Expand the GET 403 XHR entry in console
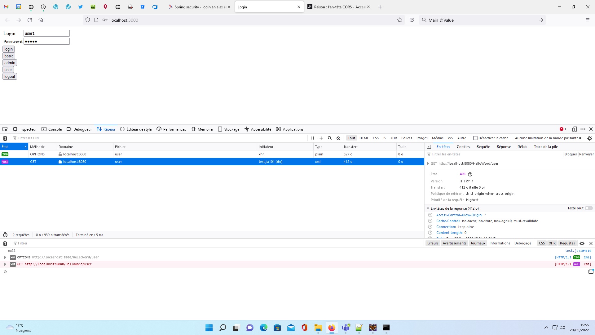This screenshot has height=335, width=595. pyautogui.click(x=5, y=264)
